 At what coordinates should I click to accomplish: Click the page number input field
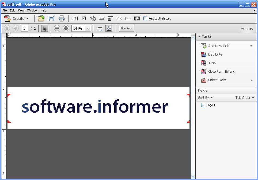point(25,28)
